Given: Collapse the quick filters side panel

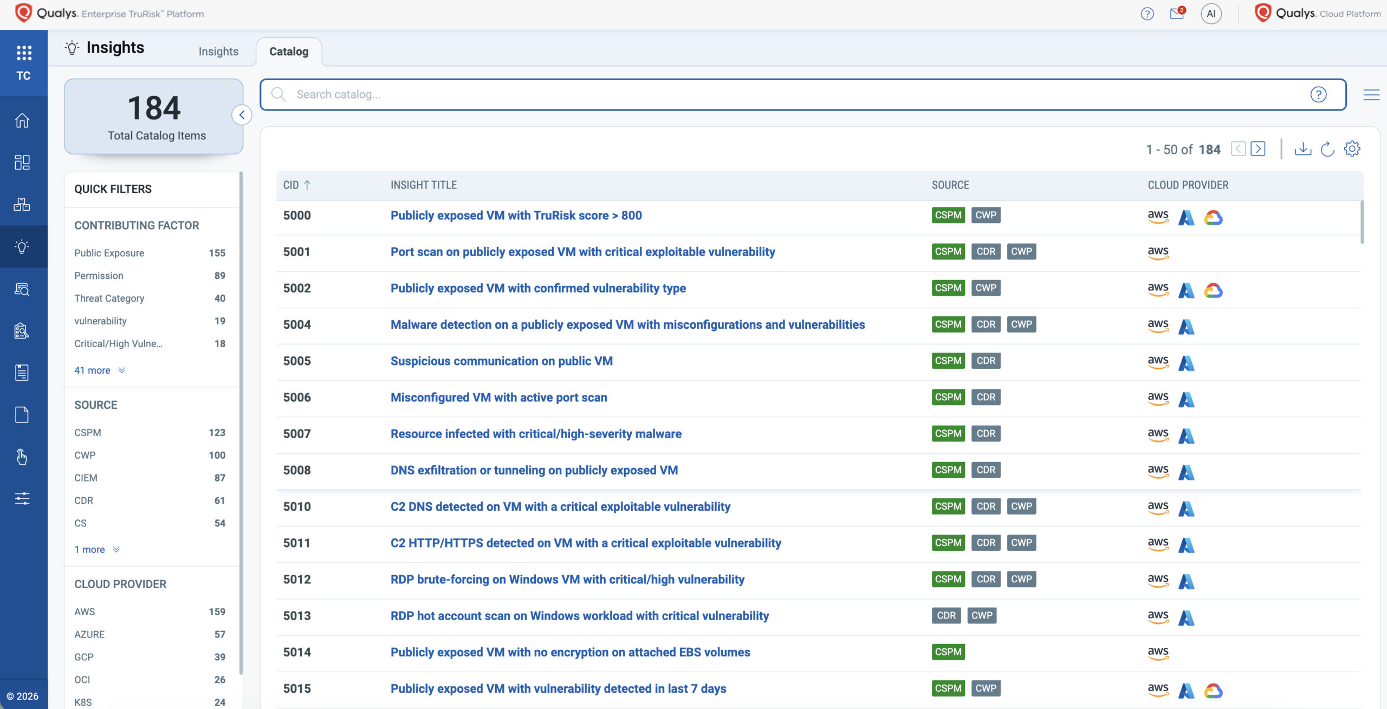Looking at the screenshot, I should tap(242, 115).
